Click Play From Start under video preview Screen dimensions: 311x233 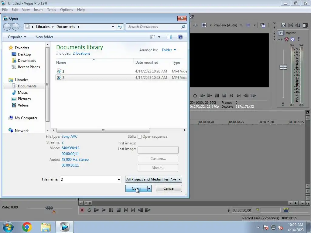[x=202, y=96]
